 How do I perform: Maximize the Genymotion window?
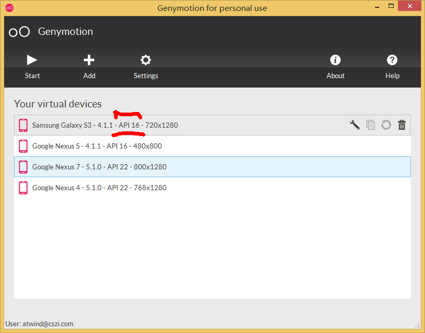coord(391,6)
